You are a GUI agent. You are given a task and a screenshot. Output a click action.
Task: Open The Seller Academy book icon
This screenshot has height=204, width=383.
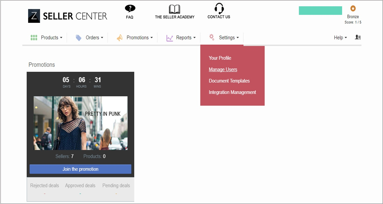pyautogui.click(x=174, y=9)
